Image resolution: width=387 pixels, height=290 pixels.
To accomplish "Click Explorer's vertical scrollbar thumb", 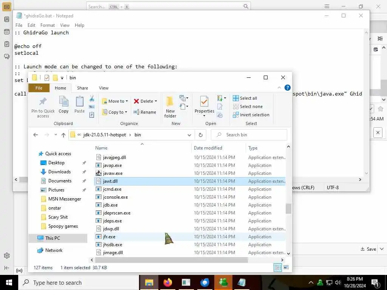I will (x=288, y=208).
